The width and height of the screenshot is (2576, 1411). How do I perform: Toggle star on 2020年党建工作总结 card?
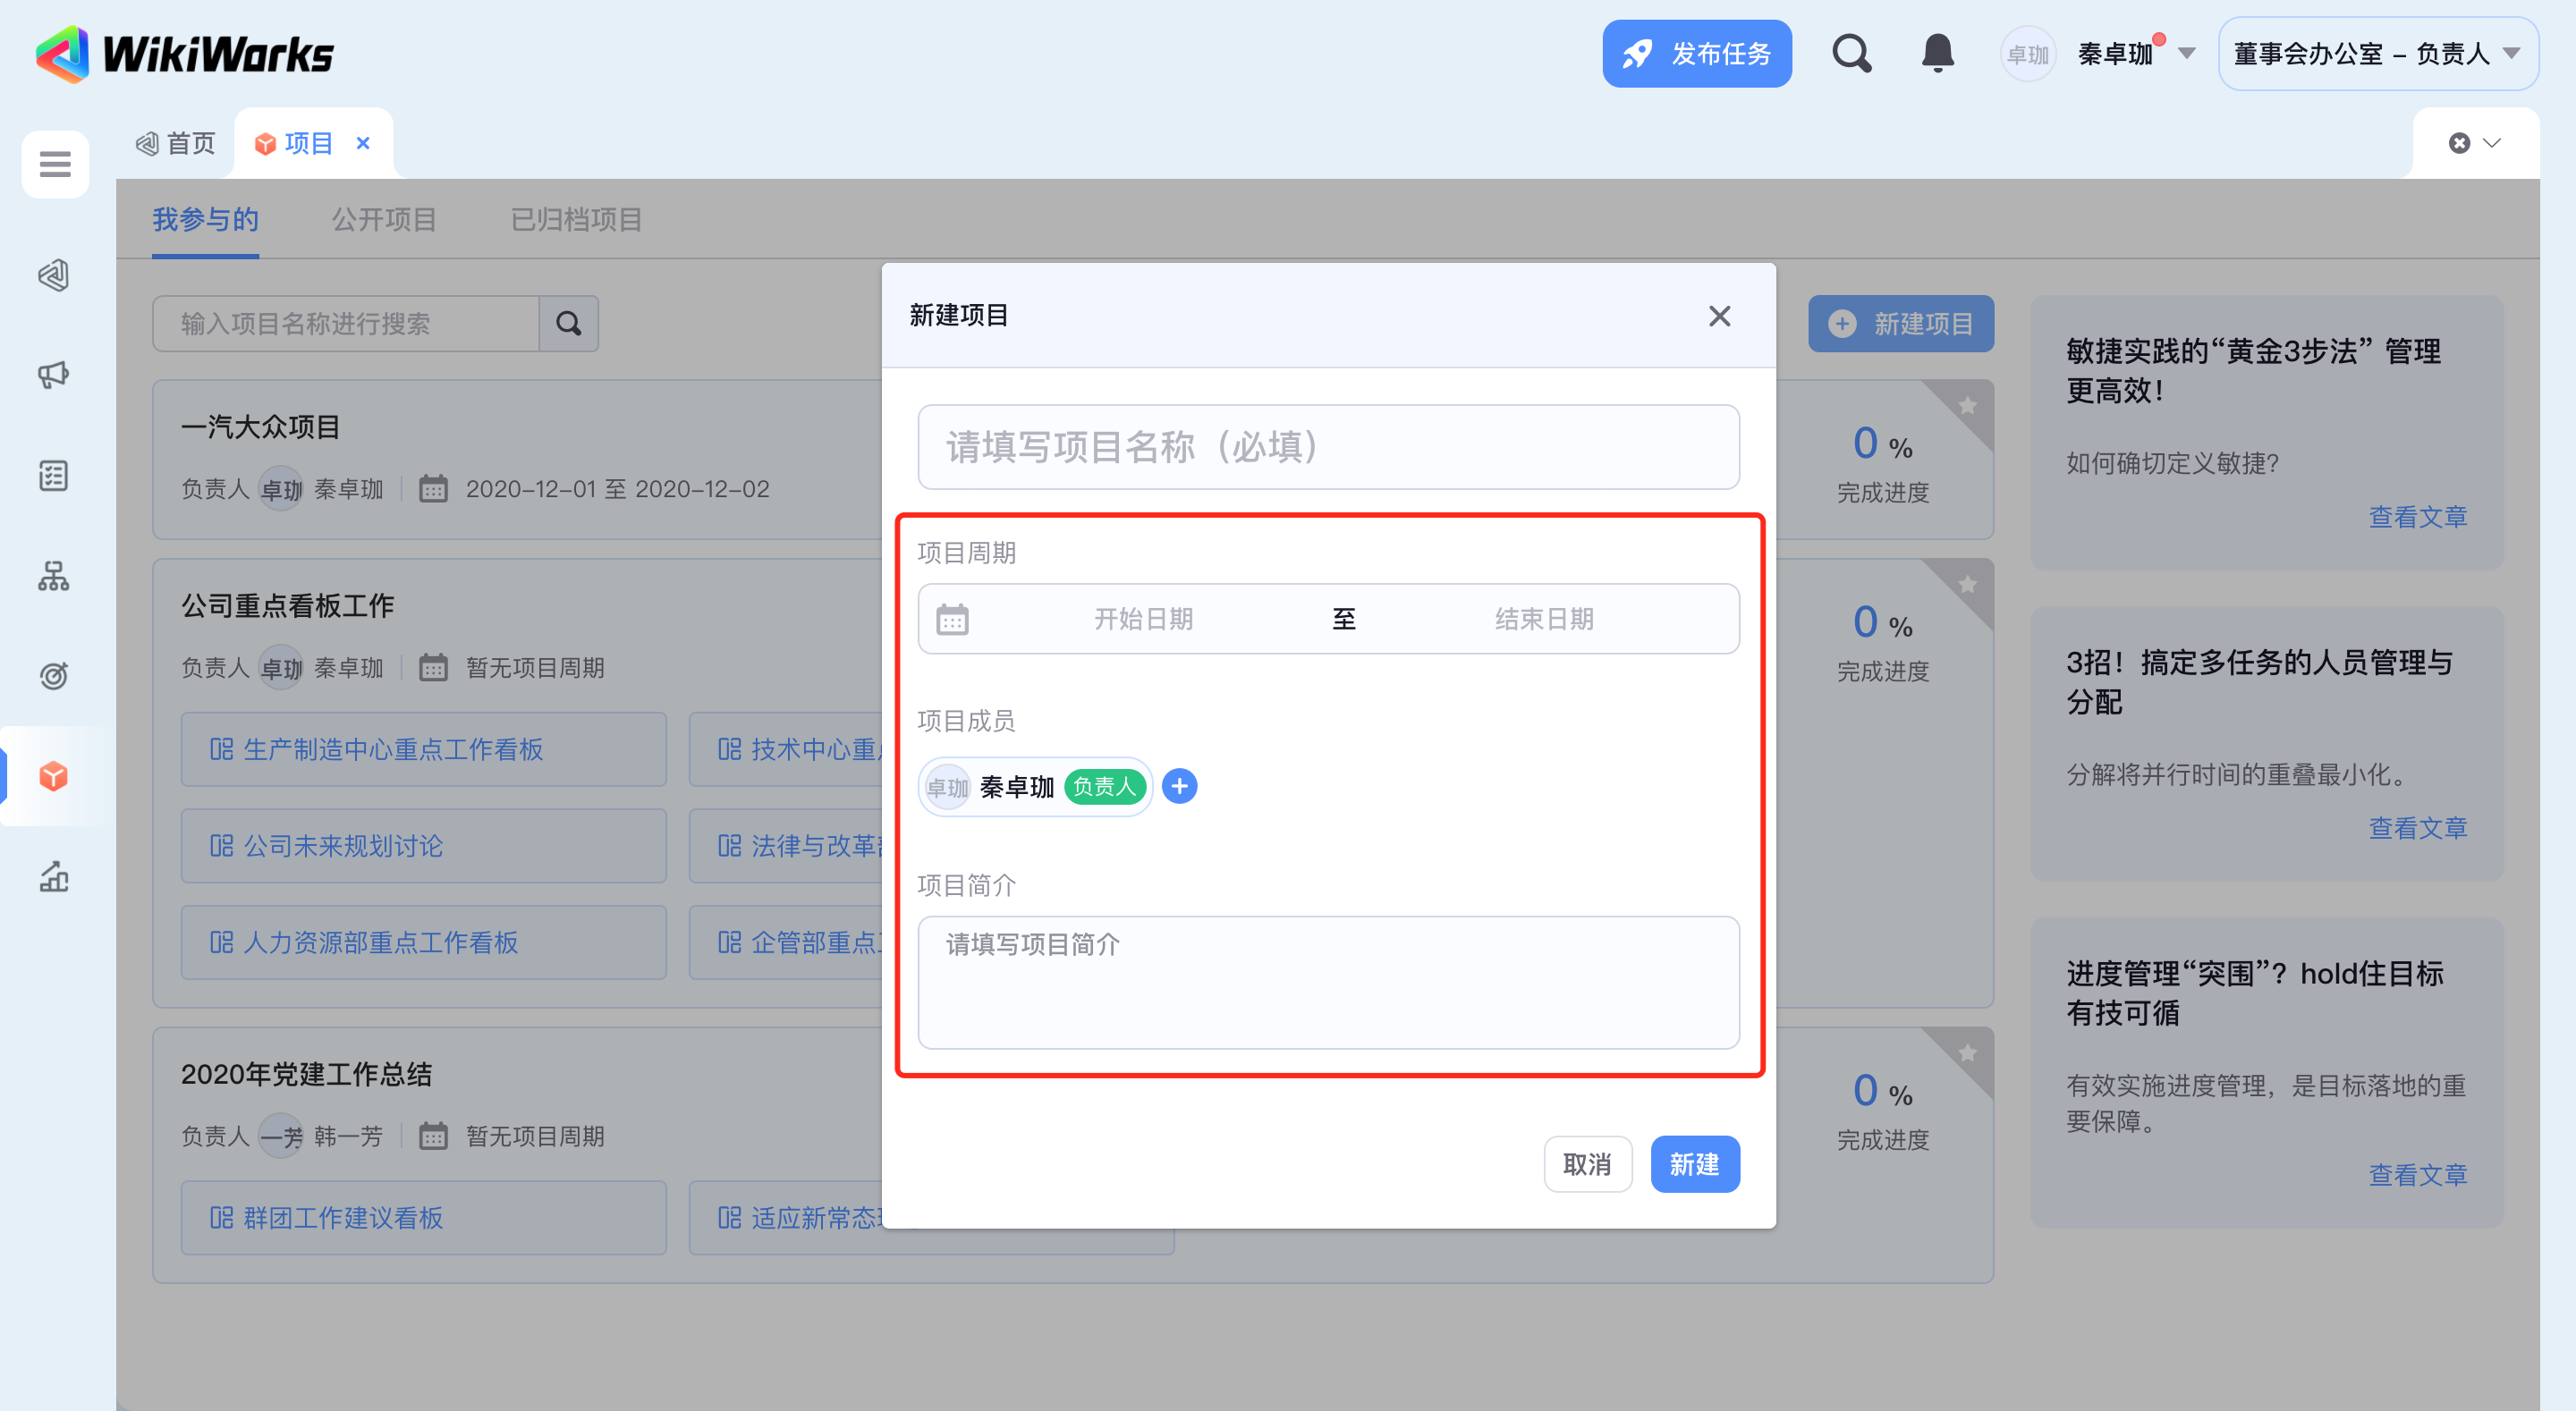coord(1966,1052)
